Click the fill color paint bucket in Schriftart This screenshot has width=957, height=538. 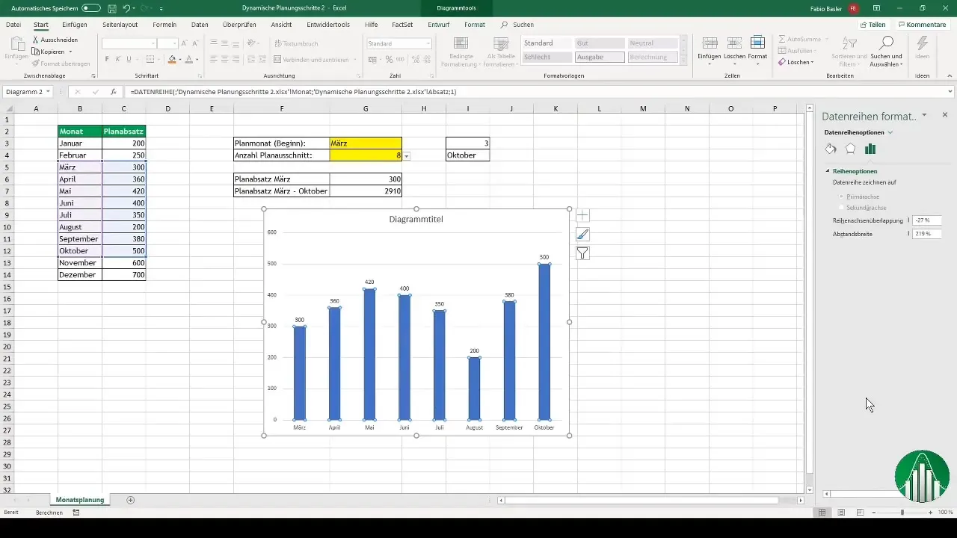click(x=172, y=59)
